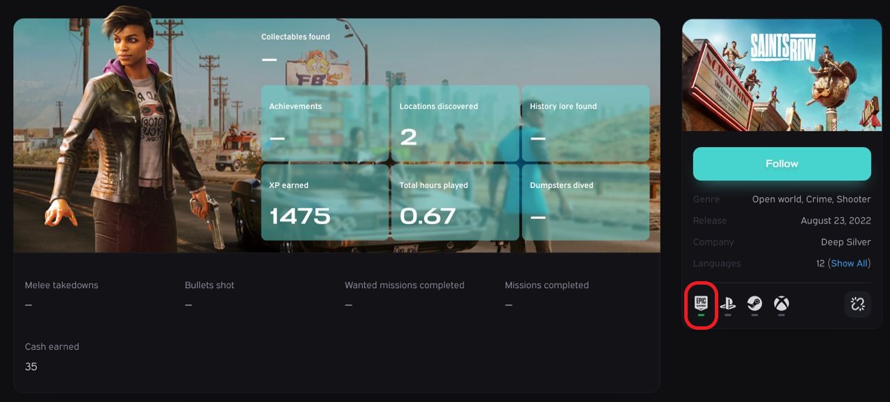
Task: Select the Xbox platform icon
Action: coord(782,303)
